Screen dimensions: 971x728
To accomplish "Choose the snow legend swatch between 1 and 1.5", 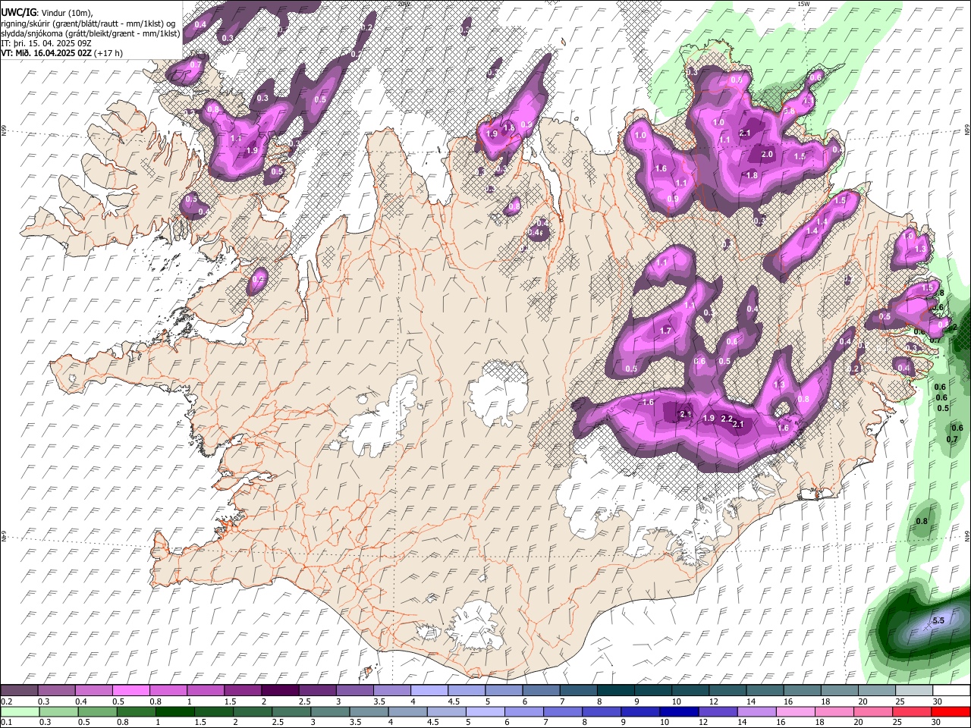I will pos(206,691).
